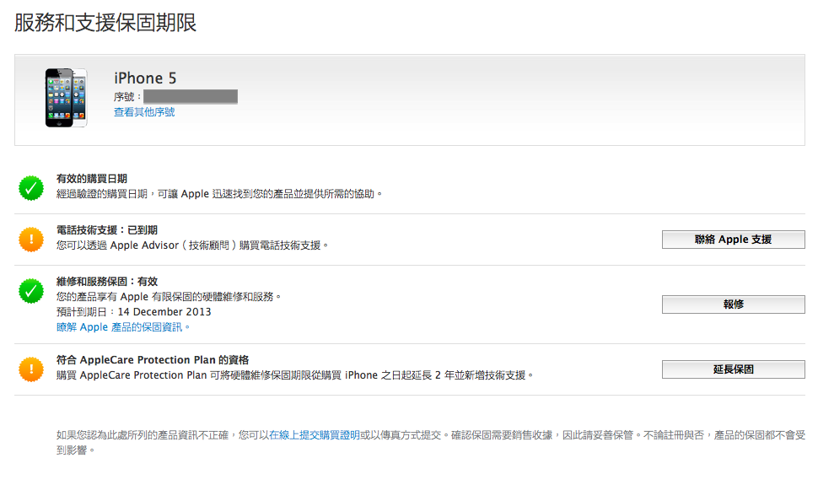Click the 服務和支援保固期限 page title
The image size is (818, 485).
105,23
